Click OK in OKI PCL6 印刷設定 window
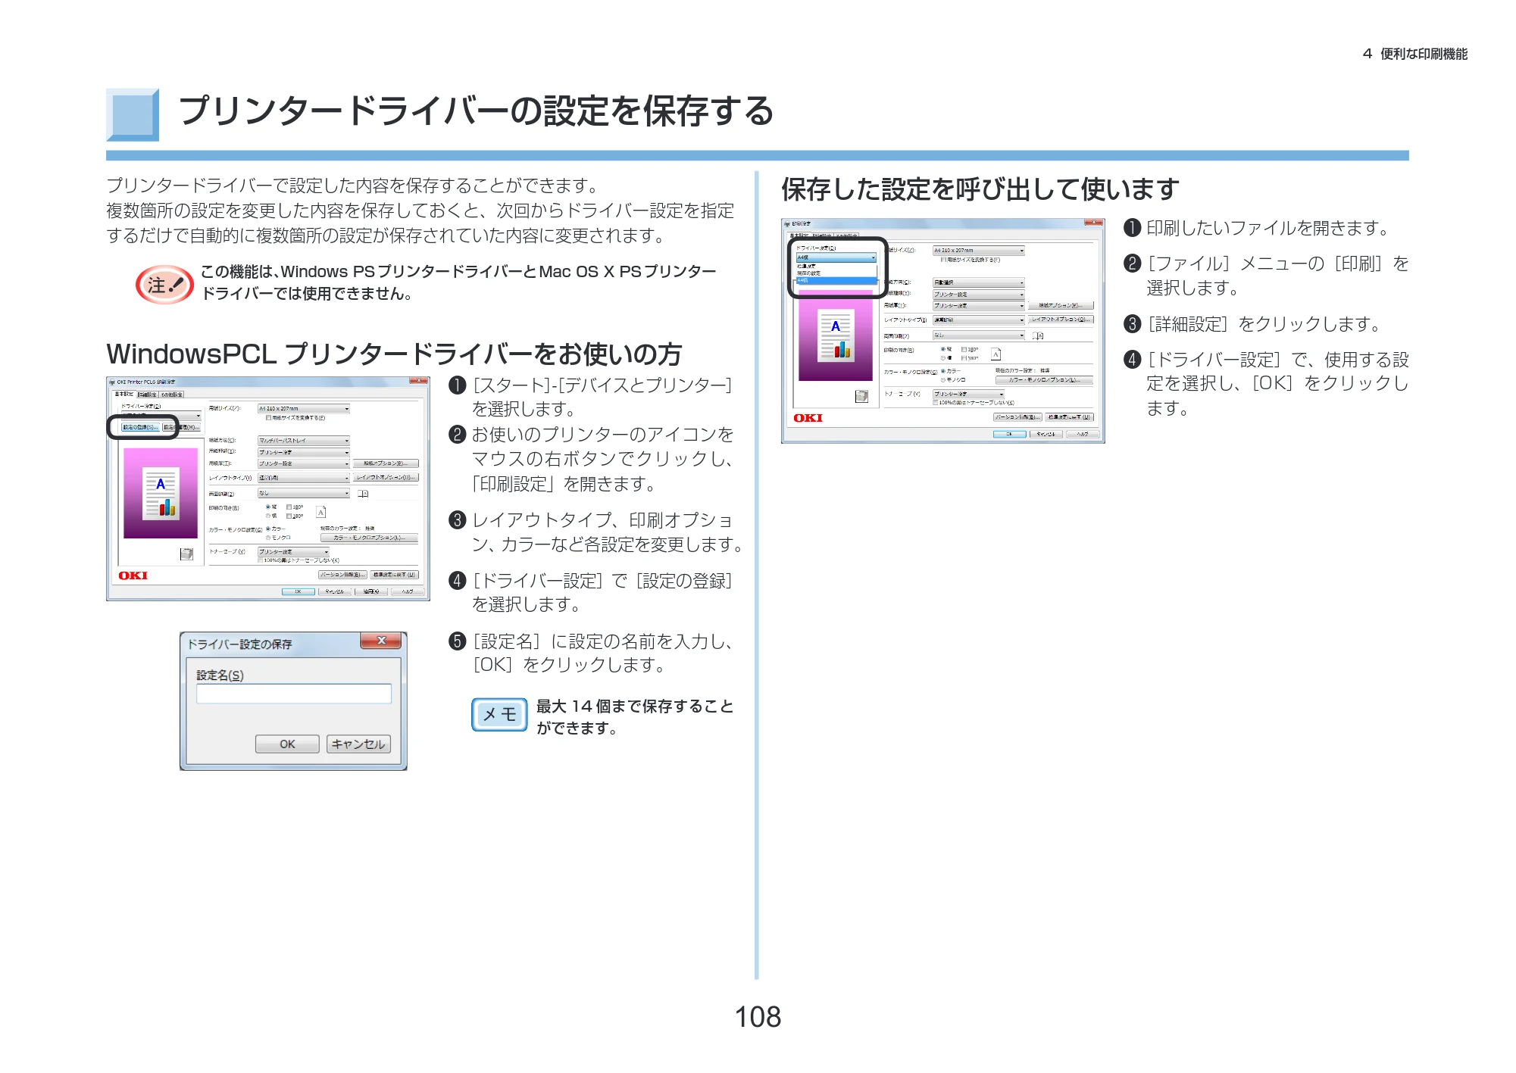The width and height of the screenshot is (1516, 1073). pyautogui.click(x=299, y=591)
